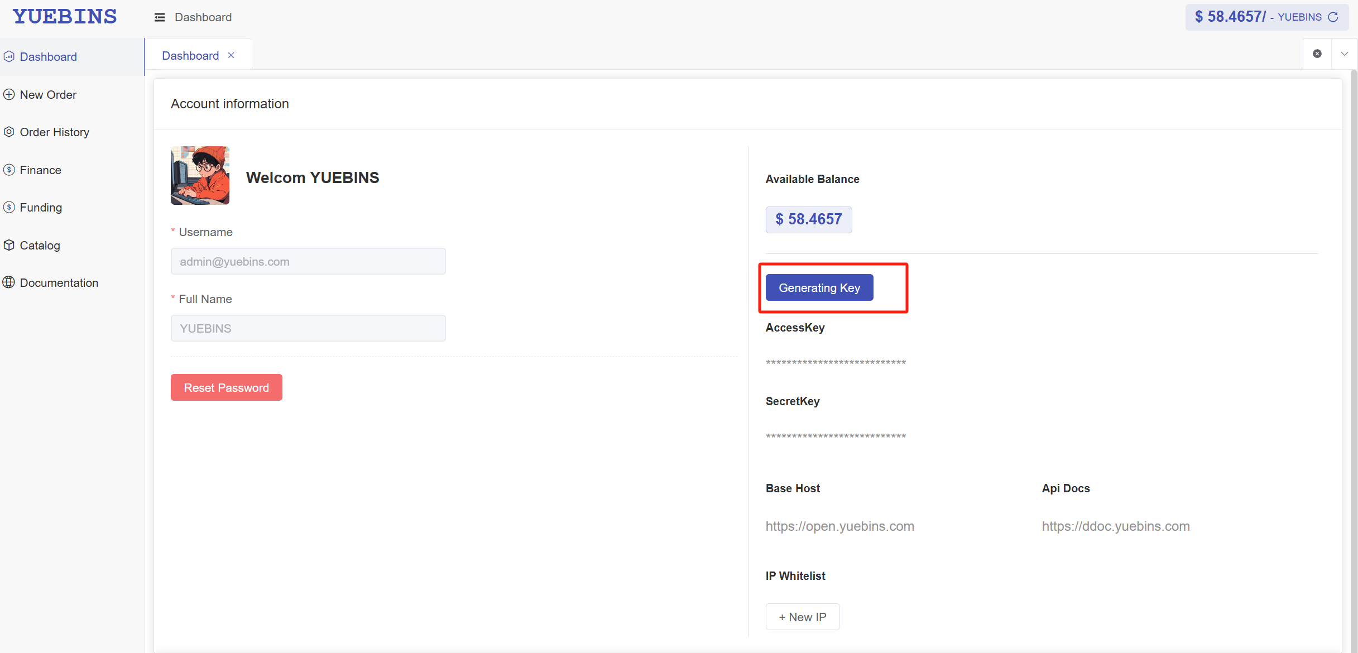Open New Order from sidebar
This screenshot has height=653, width=1358.
(x=48, y=94)
